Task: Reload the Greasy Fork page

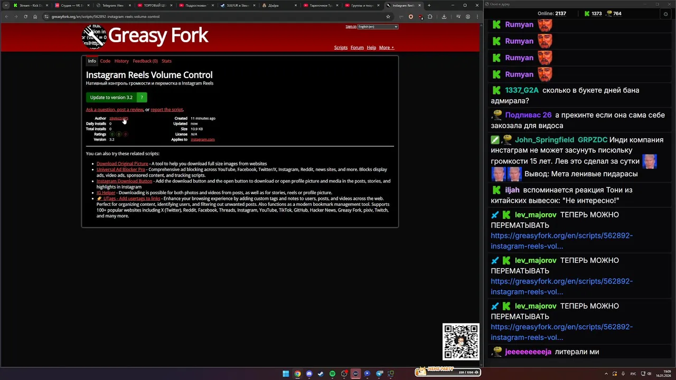Action: (25, 16)
